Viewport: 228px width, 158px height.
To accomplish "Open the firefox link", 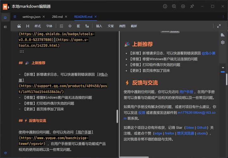I will click(169, 133).
